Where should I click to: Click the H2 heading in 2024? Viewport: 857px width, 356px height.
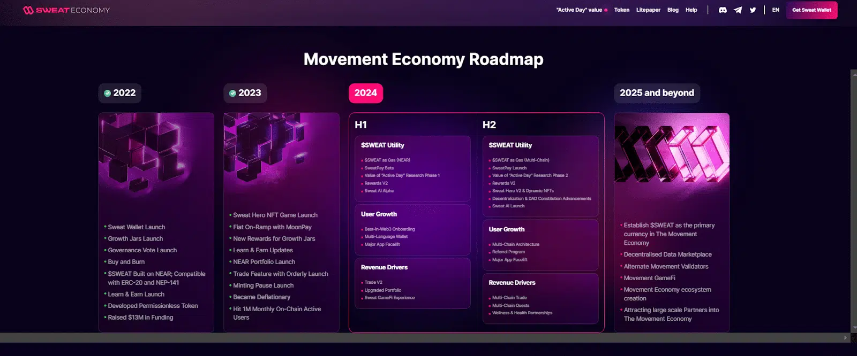(x=489, y=125)
